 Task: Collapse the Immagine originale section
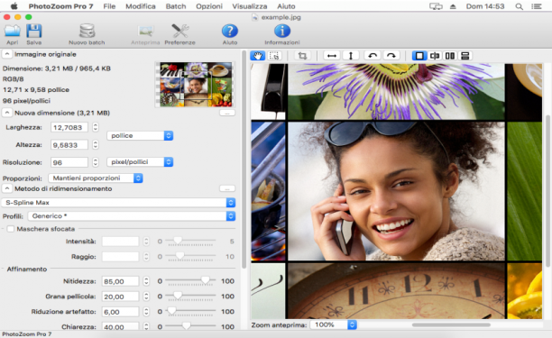point(7,54)
